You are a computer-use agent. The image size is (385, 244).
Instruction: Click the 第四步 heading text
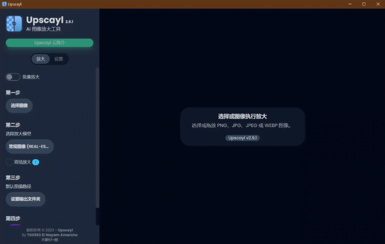point(13,218)
